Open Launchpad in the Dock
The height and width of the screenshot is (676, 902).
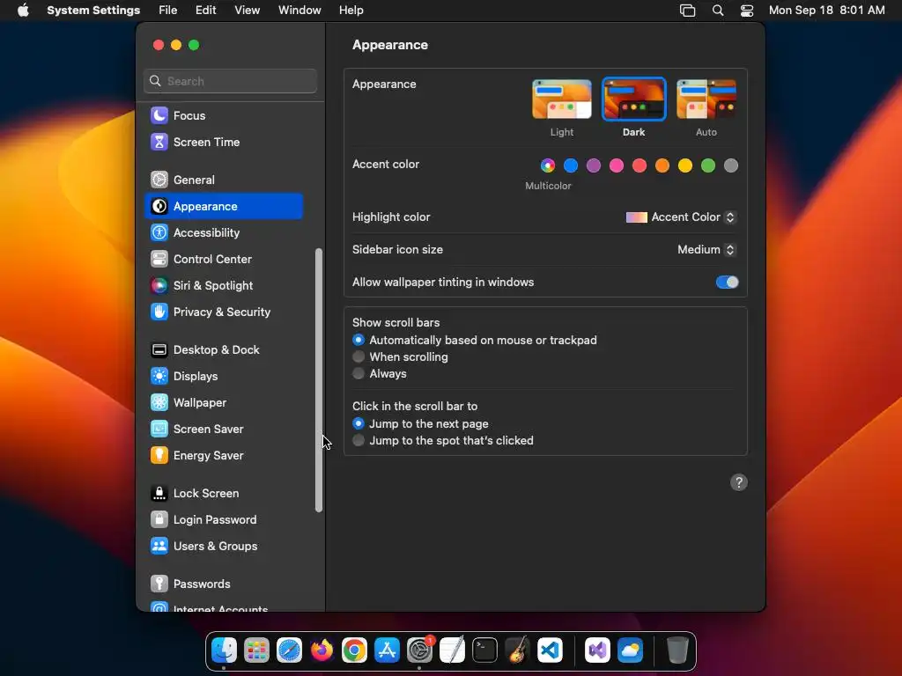[256, 650]
